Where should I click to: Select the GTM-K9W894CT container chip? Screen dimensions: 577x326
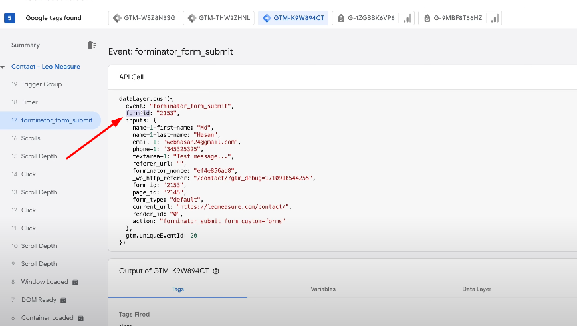coord(293,18)
